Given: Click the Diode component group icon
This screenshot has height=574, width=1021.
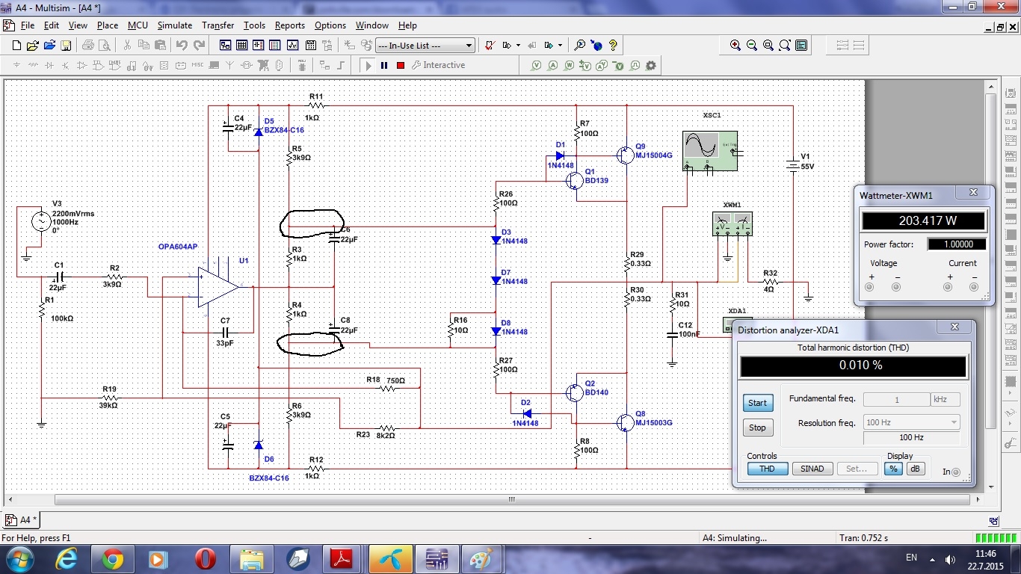Looking at the screenshot, I should [x=49, y=66].
